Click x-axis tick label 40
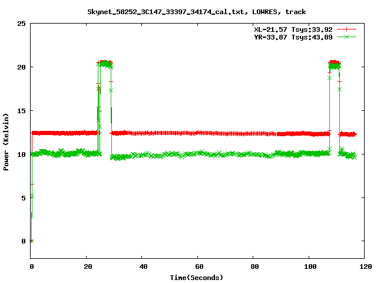The height and width of the screenshot is (283, 377). point(143,266)
